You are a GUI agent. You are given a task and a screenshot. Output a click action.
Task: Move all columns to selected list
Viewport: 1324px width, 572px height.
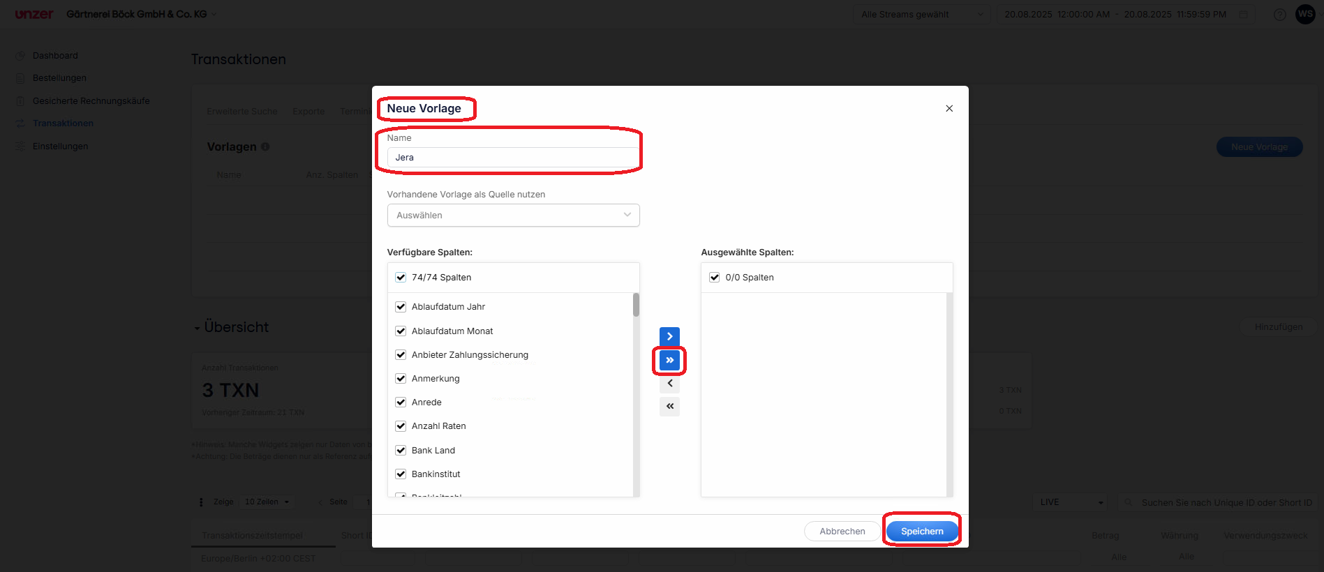coord(669,360)
